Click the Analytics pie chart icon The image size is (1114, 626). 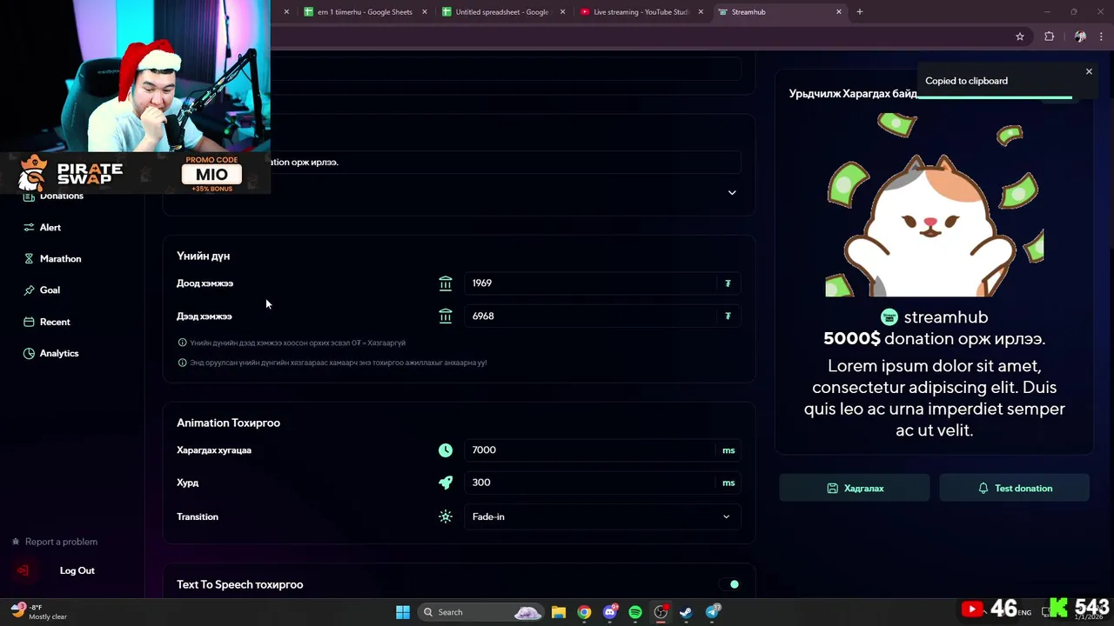[x=29, y=353]
